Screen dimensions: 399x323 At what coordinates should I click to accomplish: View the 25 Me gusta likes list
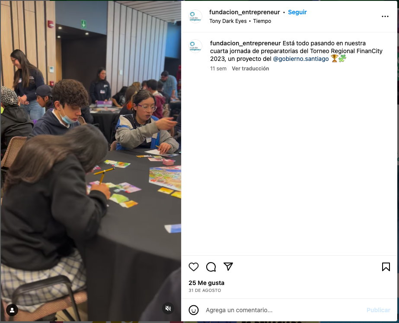206,283
